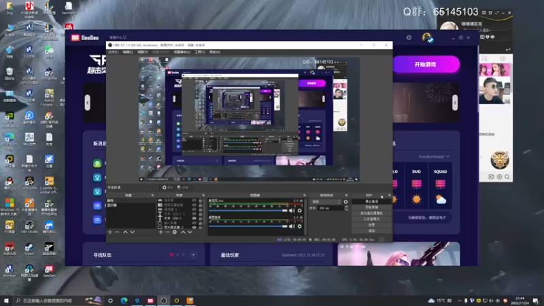Click Stop Streaming button in OBS controls
This screenshot has width=544, height=306.
coord(371,201)
